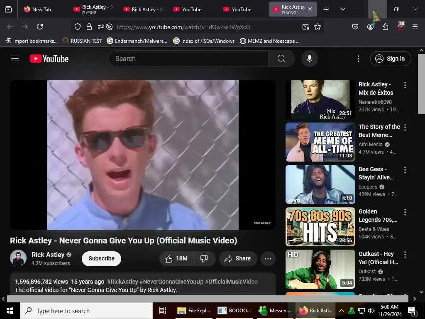Switch to the New Tab tab
The width and height of the screenshot is (425, 319).
(42, 9)
